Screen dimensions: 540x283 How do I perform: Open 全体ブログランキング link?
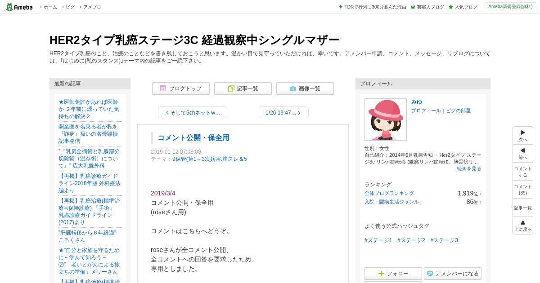tap(389, 193)
